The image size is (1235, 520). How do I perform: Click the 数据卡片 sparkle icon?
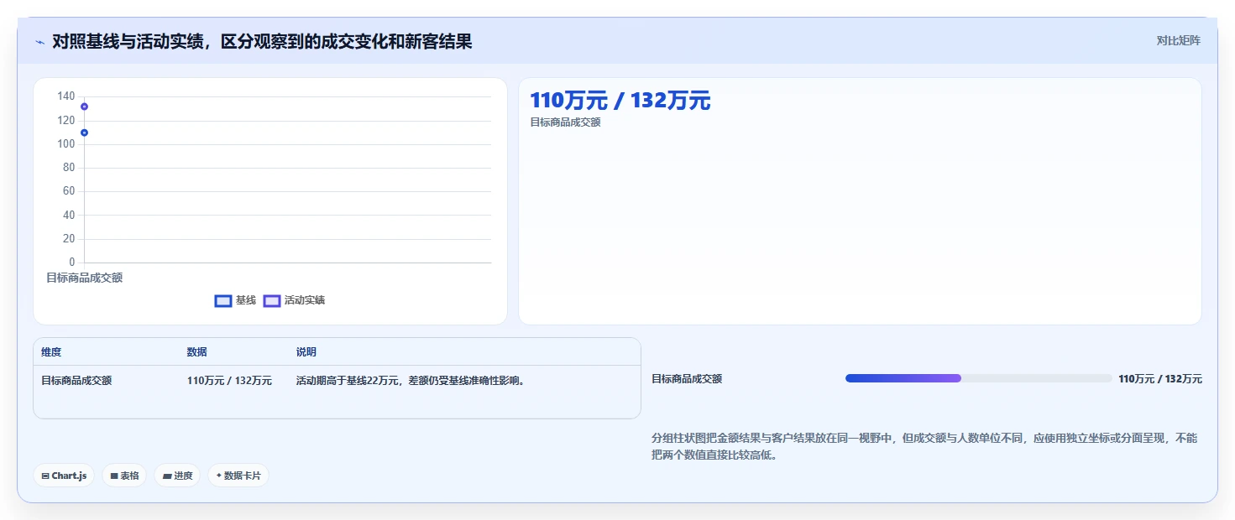click(x=219, y=476)
